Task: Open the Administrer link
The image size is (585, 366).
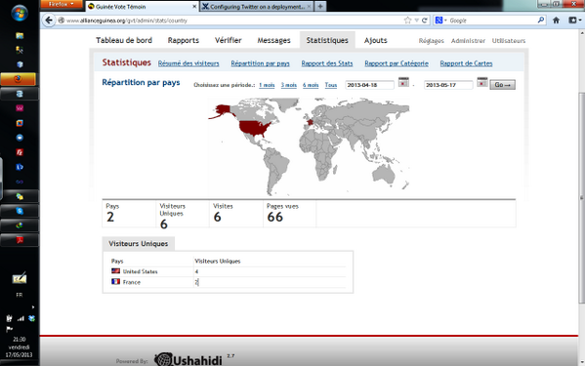Action: [468, 41]
